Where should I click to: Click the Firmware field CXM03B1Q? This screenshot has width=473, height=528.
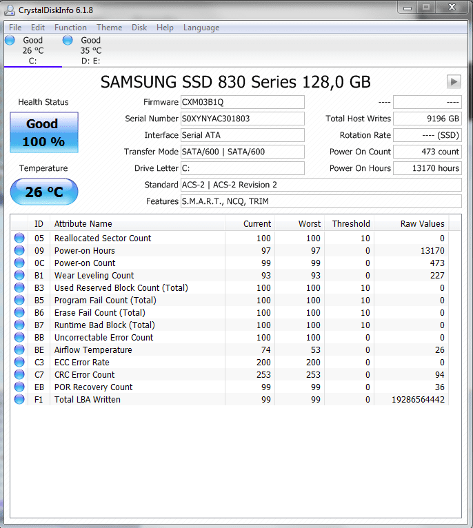(243, 102)
